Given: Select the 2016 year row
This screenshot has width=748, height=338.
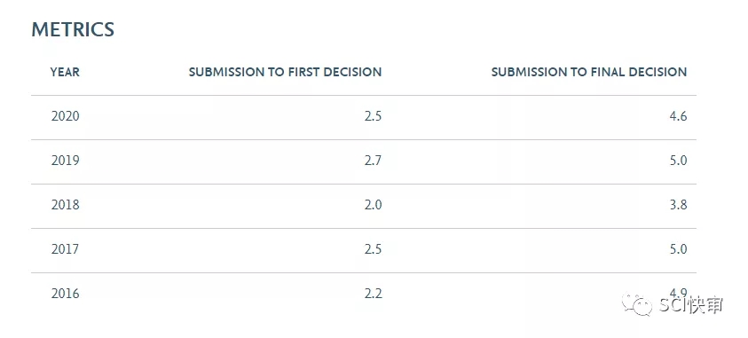Looking at the screenshot, I should 364,294.
